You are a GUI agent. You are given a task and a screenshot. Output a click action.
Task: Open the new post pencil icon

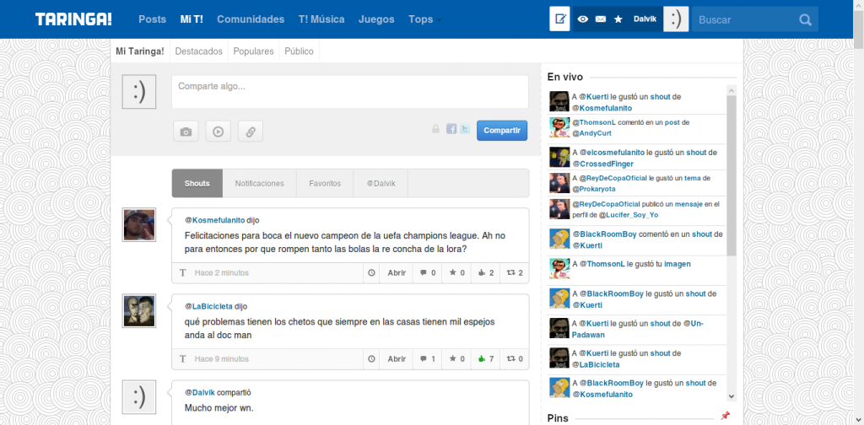point(560,19)
